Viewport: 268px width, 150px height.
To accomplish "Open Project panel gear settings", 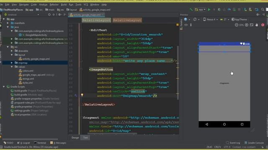I will pos(59,15).
